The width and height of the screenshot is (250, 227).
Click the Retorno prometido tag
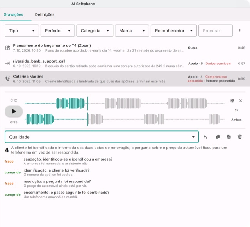220,81
